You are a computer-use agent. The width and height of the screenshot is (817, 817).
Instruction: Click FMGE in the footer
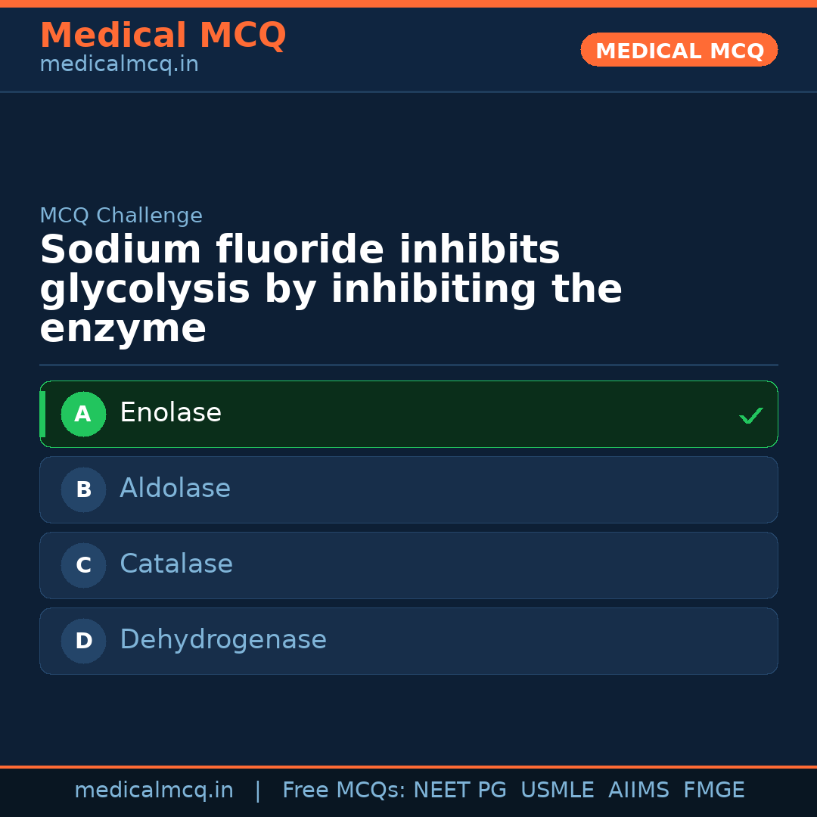coord(714,791)
